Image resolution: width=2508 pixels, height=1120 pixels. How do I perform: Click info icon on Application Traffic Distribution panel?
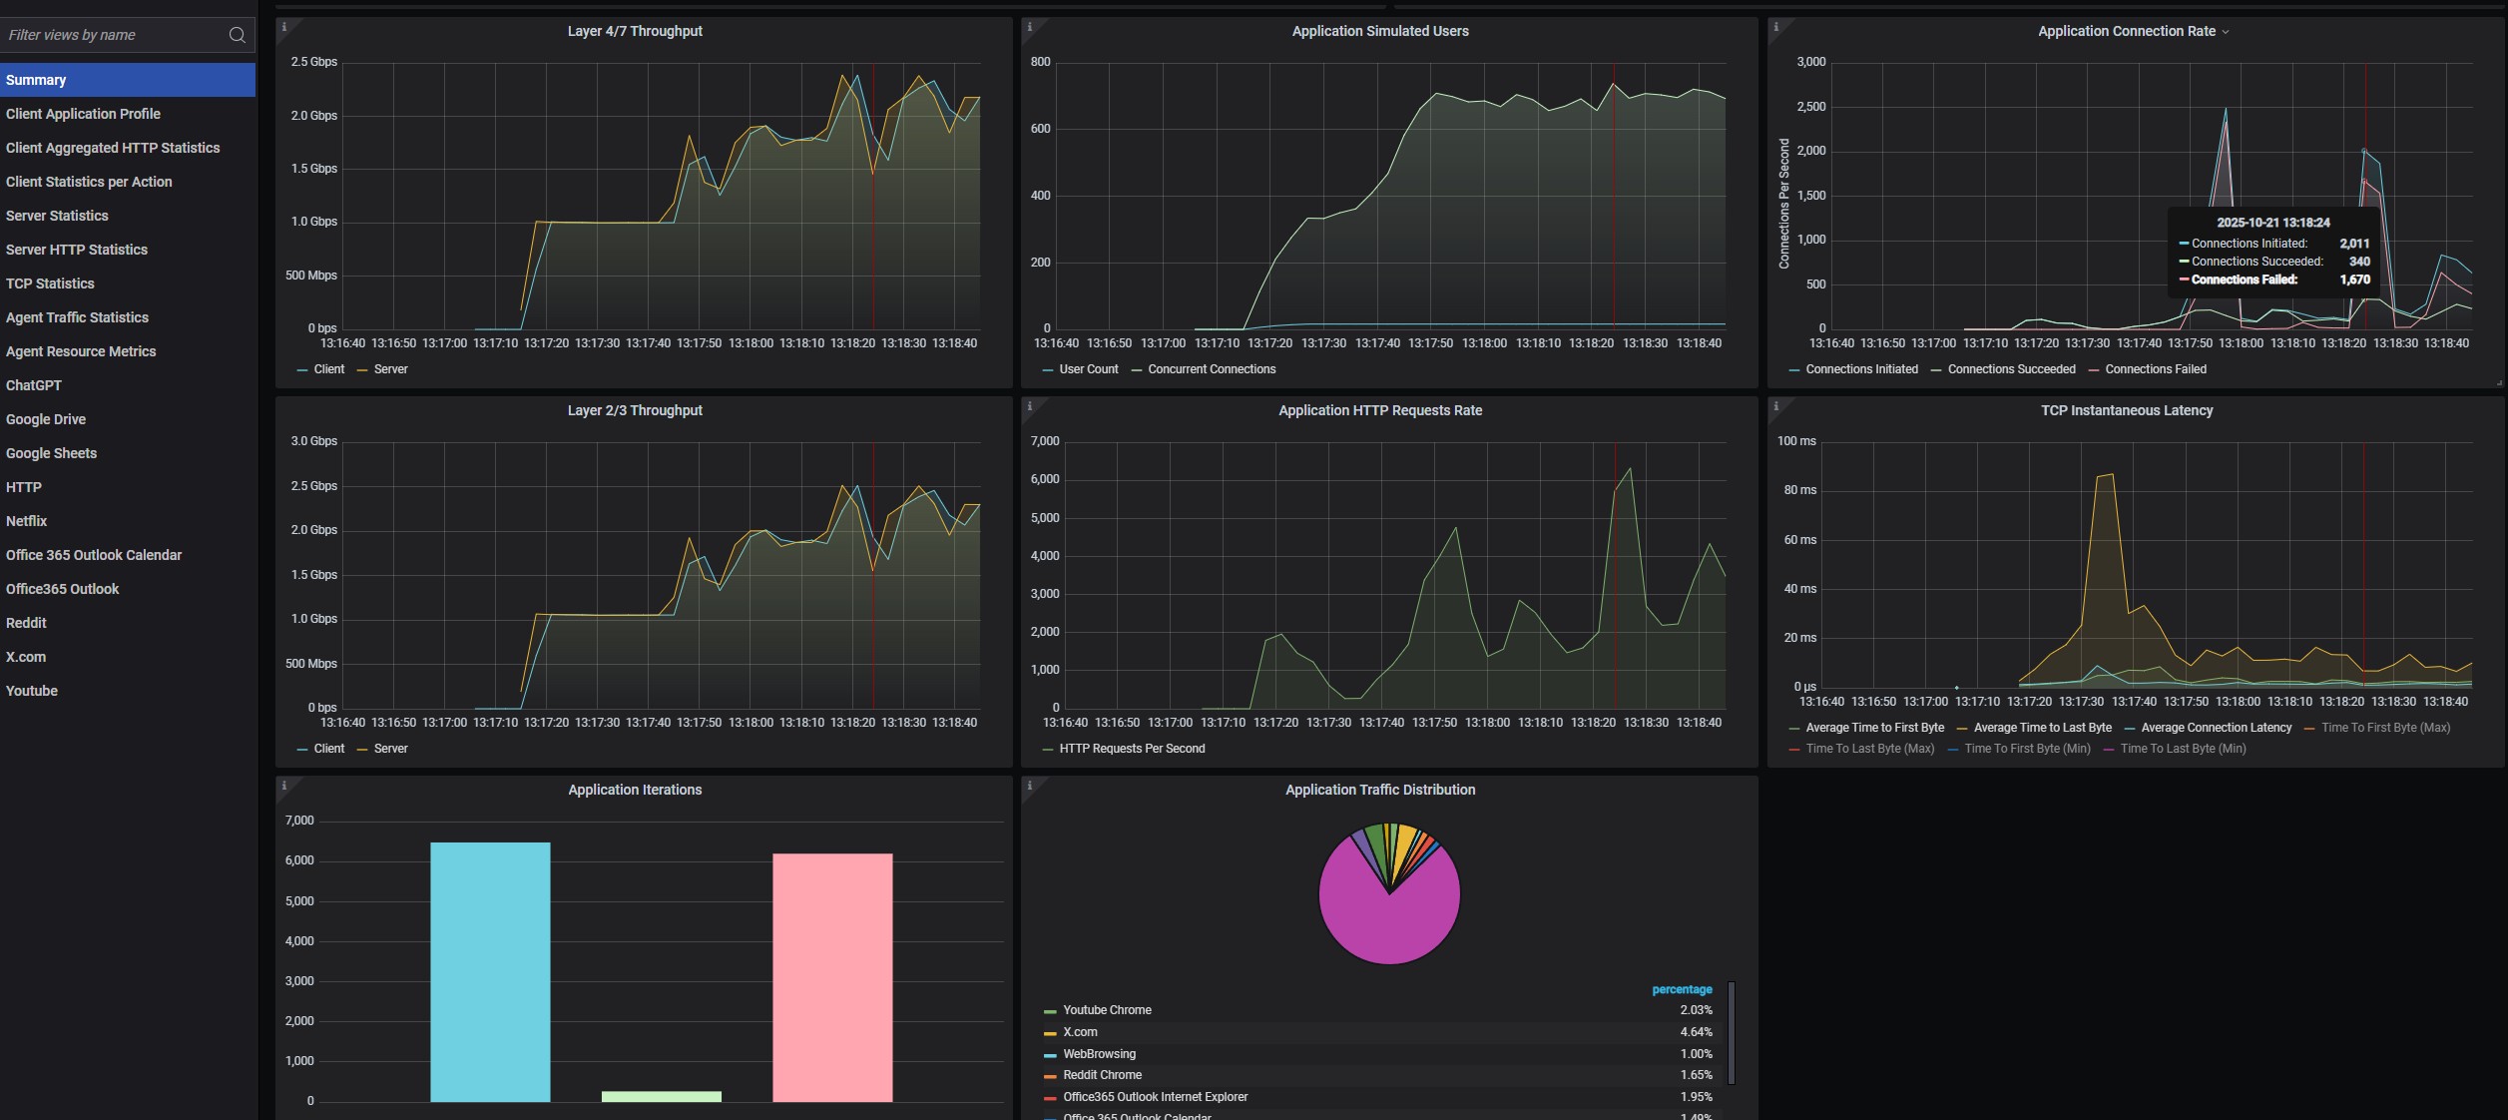pyautogui.click(x=1030, y=786)
